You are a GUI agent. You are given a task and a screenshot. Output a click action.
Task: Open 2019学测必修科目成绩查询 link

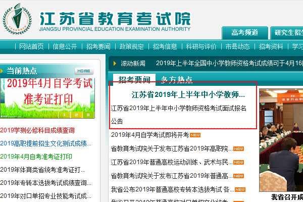point(37,130)
